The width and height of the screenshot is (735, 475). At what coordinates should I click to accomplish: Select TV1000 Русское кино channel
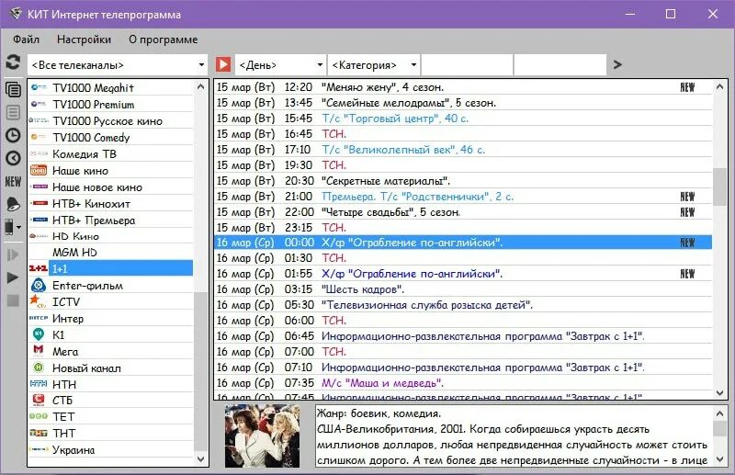(110, 121)
